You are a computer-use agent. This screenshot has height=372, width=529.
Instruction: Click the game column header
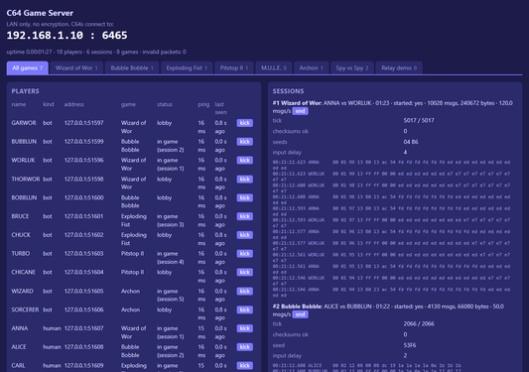click(128, 104)
